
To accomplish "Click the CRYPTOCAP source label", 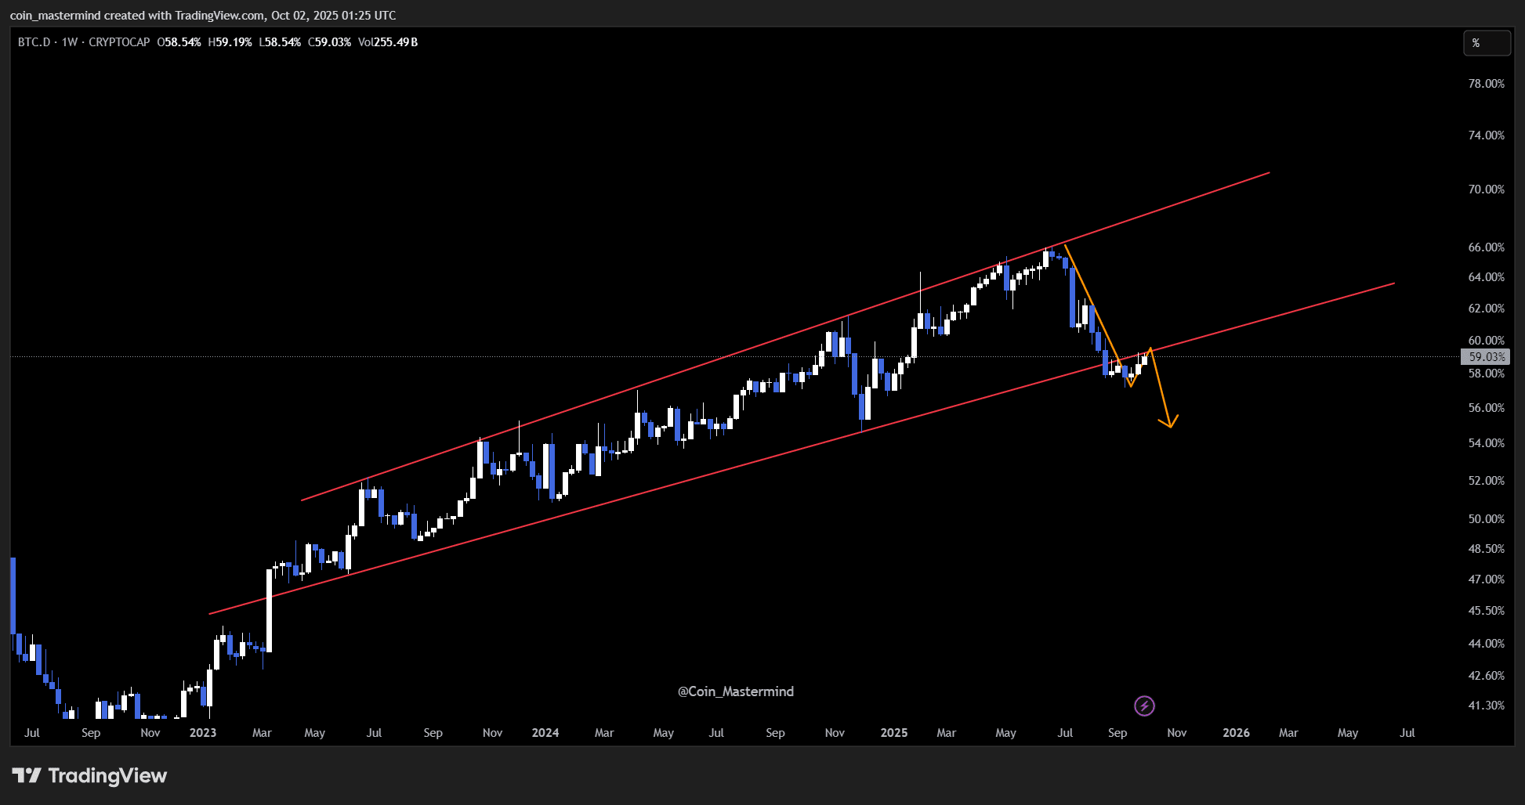I will pos(119,42).
